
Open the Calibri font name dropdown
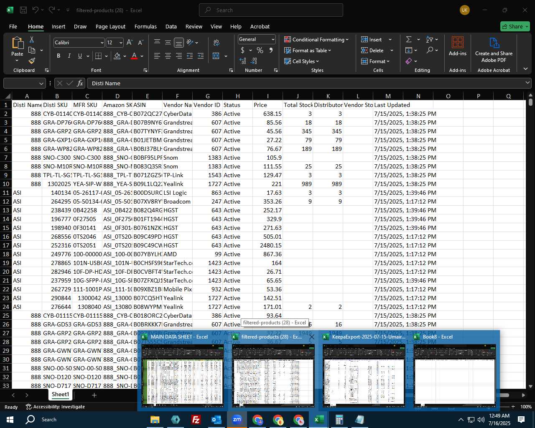pyautogui.click(x=102, y=43)
